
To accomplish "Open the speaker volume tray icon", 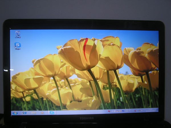I will click(142, 110).
